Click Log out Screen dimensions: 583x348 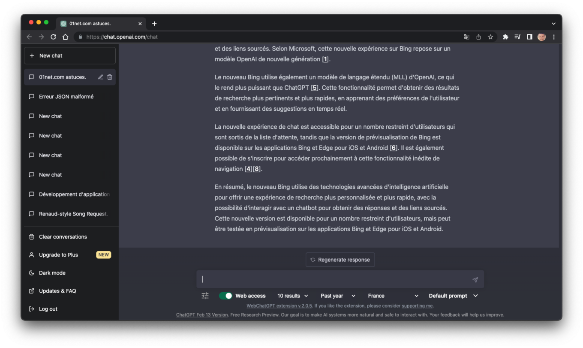pyautogui.click(x=70, y=309)
